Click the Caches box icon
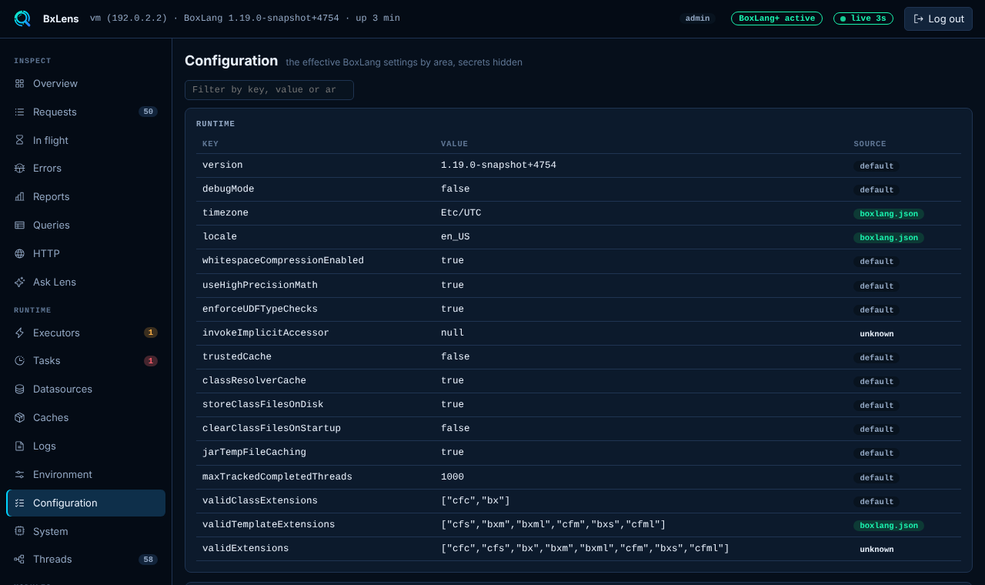Image resolution: width=985 pixels, height=585 pixels. pyautogui.click(x=19, y=417)
